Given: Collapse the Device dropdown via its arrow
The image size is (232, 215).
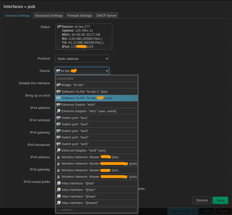Looking at the screenshot, I should pyautogui.click(x=107, y=71).
